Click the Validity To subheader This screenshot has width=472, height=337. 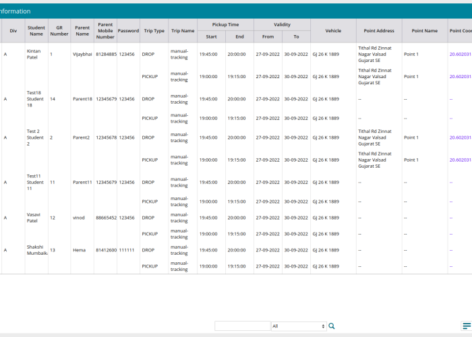(x=296, y=36)
